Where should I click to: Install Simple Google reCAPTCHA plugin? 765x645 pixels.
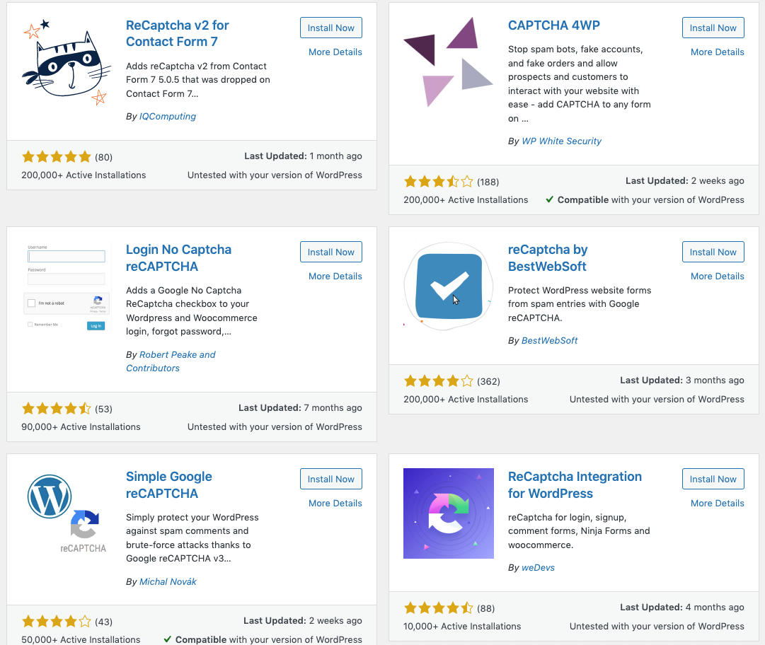pos(330,480)
